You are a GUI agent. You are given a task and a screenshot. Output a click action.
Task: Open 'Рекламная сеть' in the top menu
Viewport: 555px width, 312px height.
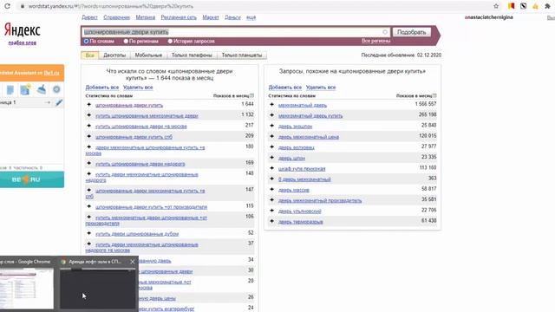click(x=179, y=17)
